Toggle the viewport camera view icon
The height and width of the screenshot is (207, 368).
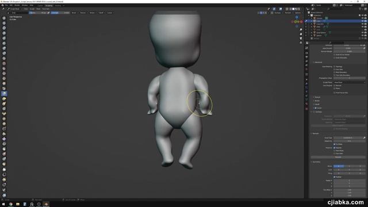point(301,39)
